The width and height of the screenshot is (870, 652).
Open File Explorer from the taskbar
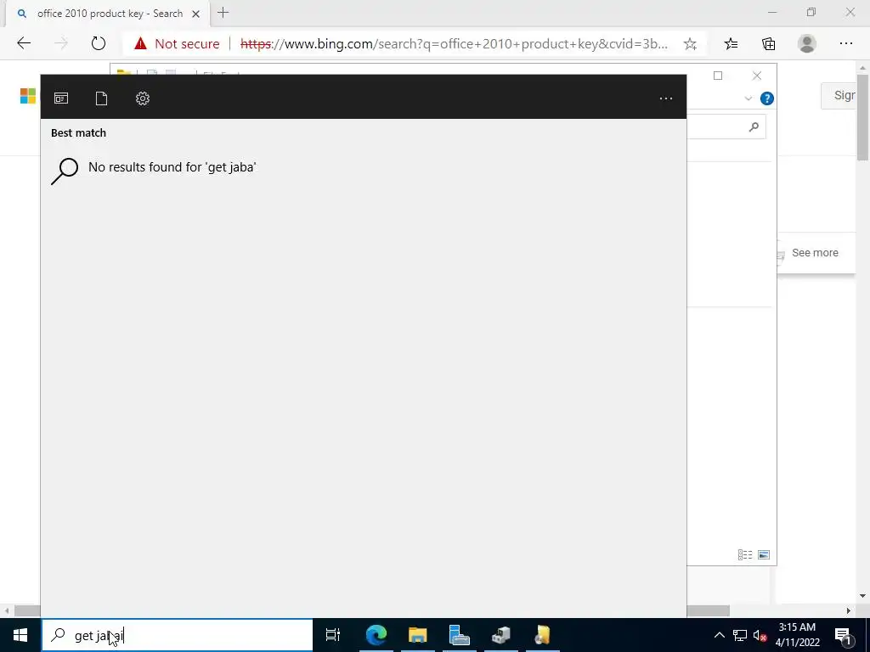click(x=418, y=635)
